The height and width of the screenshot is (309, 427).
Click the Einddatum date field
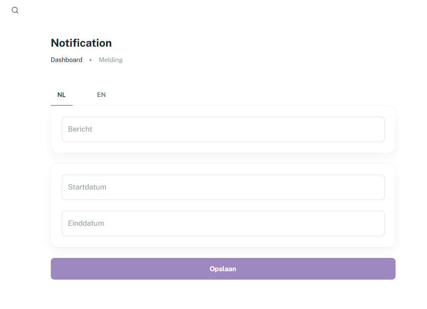[x=223, y=223]
